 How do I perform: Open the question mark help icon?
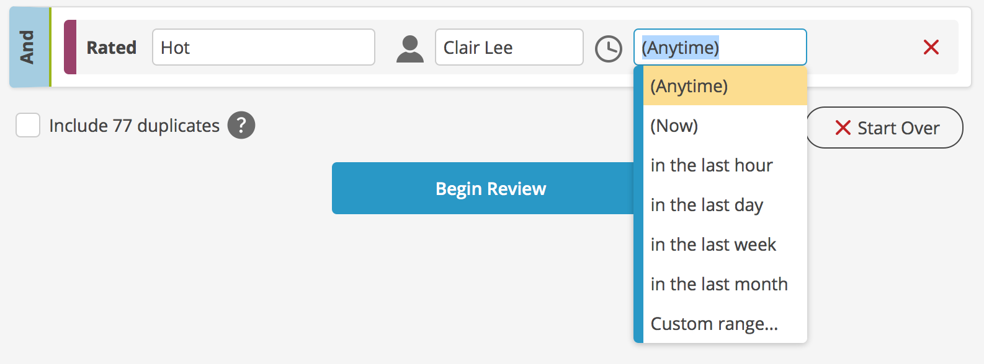[x=241, y=125]
